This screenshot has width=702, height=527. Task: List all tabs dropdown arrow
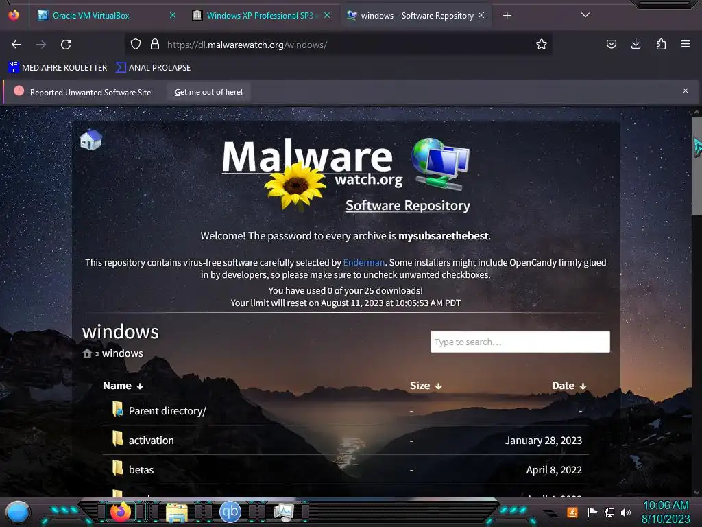[x=585, y=15]
